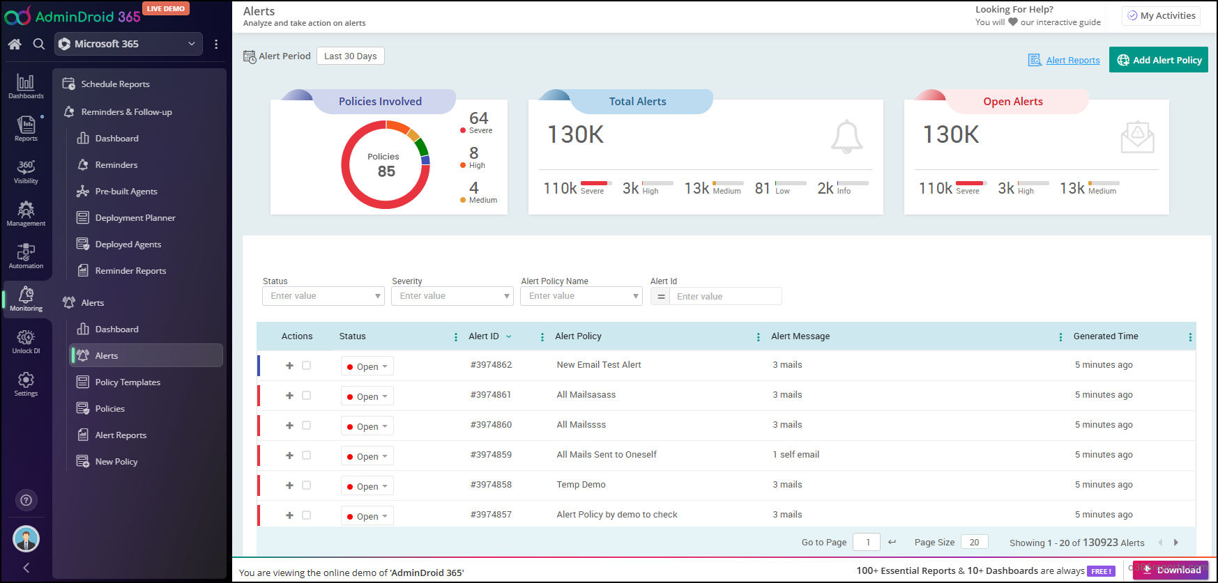Open Policy Templates in the side menu
This screenshot has width=1218, height=583.
pyautogui.click(x=128, y=382)
